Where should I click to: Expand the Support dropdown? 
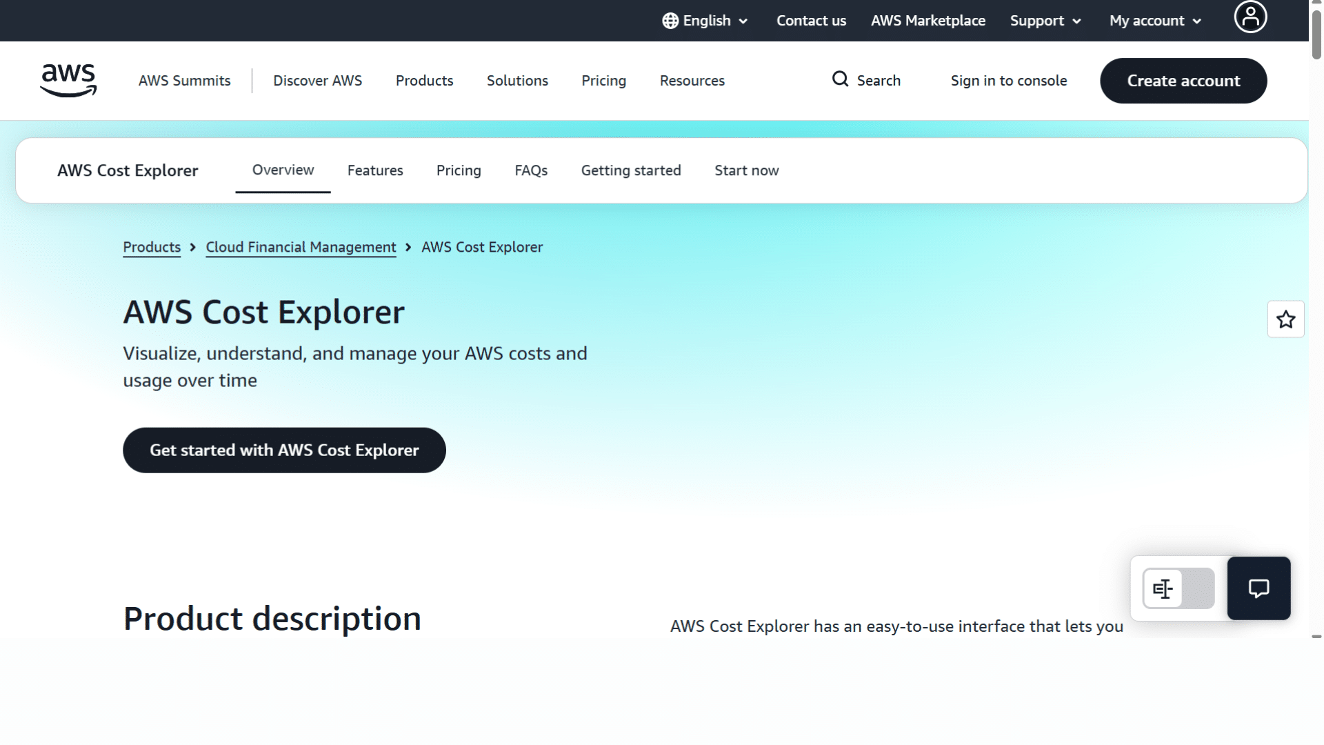1045,21
